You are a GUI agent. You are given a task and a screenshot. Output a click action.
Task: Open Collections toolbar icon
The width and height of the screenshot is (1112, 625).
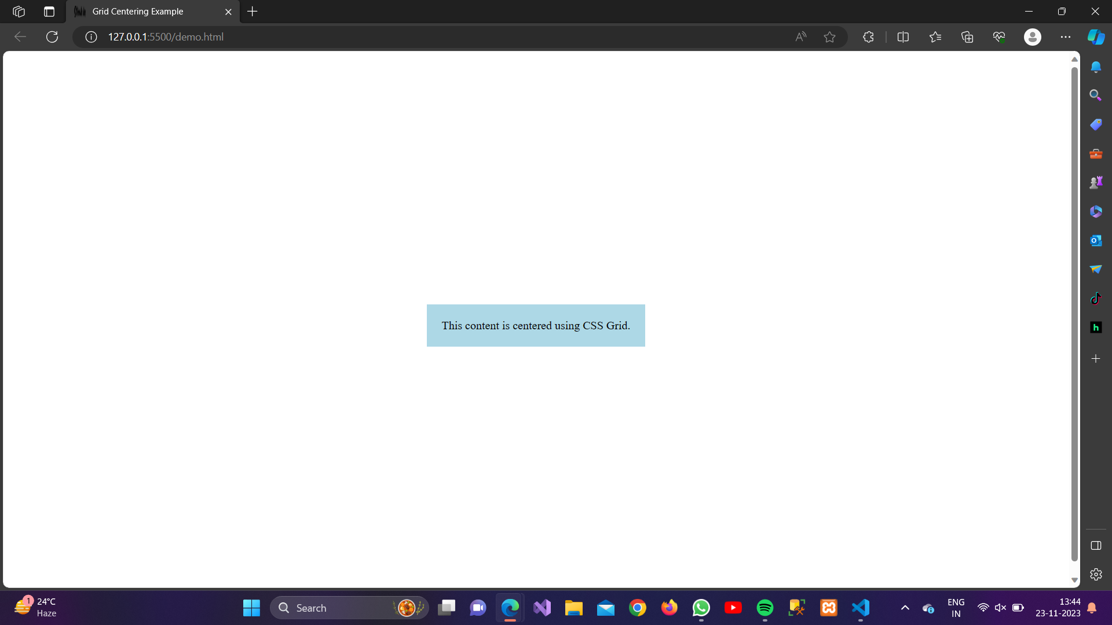click(x=967, y=37)
